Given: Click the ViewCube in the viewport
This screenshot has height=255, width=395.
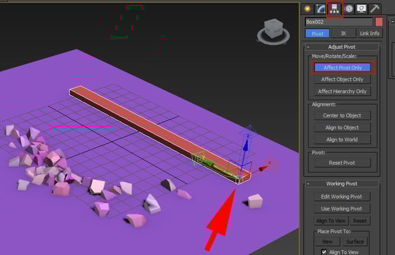Looking at the screenshot, I should tap(275, 28).
